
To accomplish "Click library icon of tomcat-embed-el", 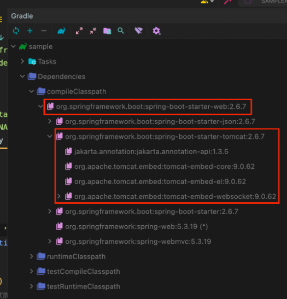I will pos(68,181).
